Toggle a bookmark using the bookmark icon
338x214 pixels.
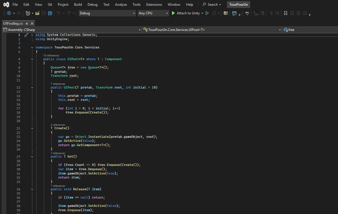coord(285,13)
